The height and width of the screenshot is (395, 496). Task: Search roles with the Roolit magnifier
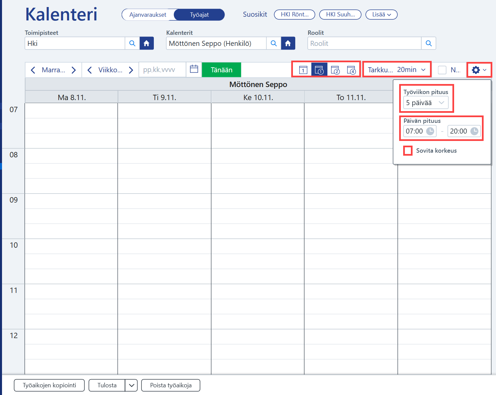click(429, 44)
